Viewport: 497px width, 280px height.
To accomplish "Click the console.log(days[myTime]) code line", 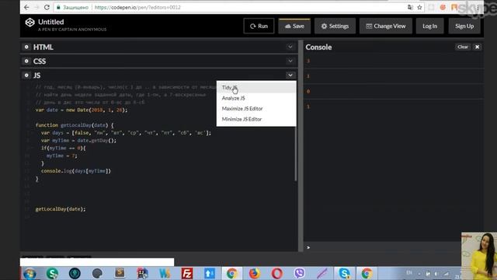I will point(76,171).
